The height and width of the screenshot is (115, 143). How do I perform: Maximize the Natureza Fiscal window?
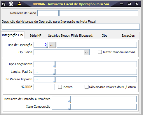129,4
